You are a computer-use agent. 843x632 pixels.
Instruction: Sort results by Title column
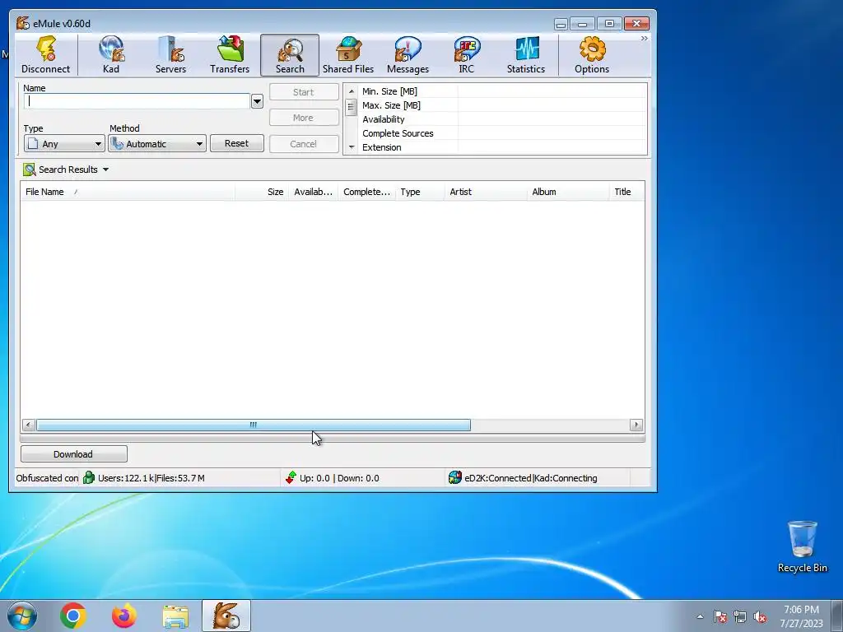pyautogui.click(x=626, y=192)
